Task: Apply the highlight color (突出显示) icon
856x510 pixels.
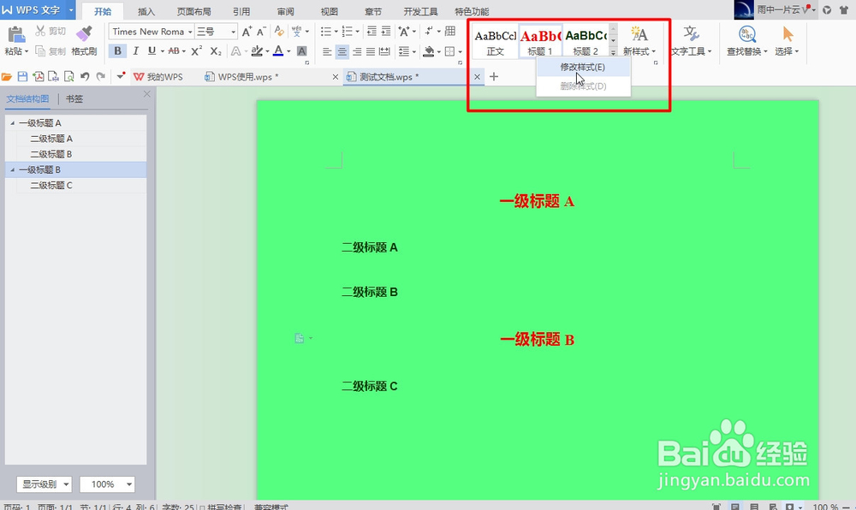Action: pyautogui.click(x=257, y=50)
